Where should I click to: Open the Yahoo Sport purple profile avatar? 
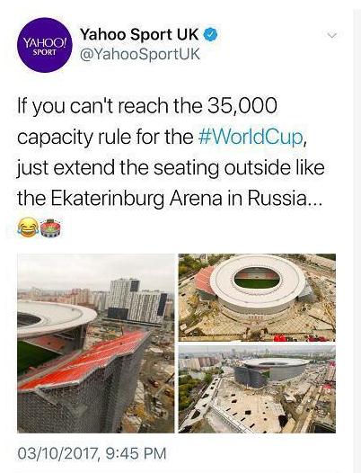[45, 45]
